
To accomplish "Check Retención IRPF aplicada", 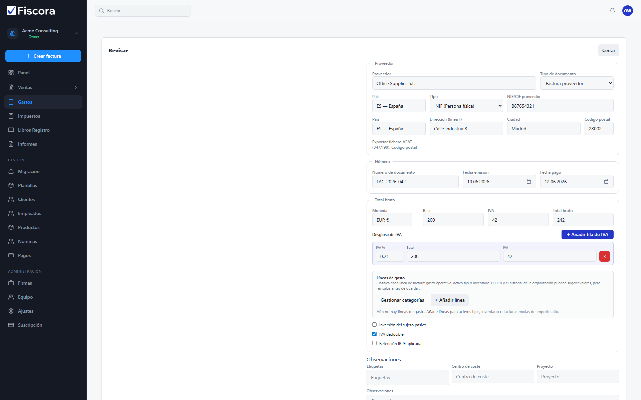I will 374,343.
